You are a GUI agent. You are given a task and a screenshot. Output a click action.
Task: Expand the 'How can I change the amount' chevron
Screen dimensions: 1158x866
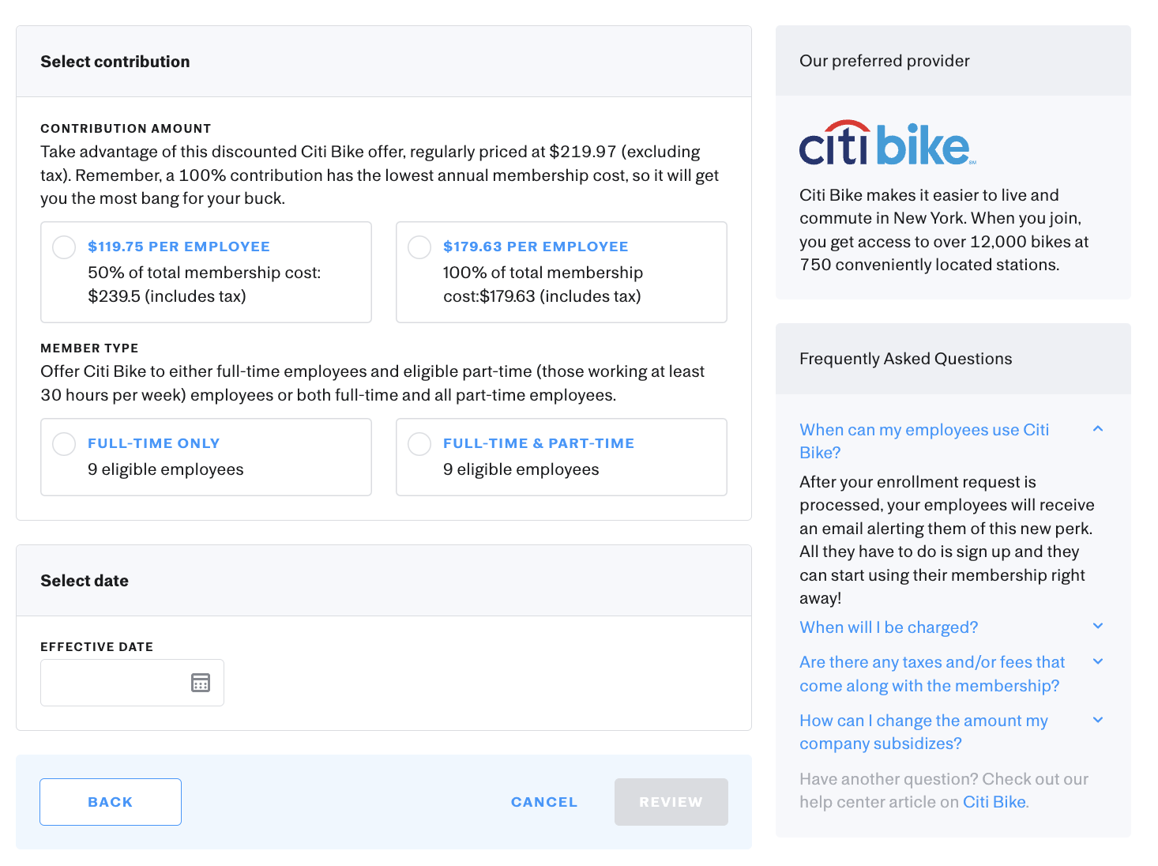point(1098,720)
